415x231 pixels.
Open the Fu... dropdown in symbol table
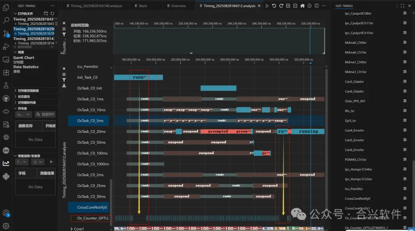pos(23,114)
